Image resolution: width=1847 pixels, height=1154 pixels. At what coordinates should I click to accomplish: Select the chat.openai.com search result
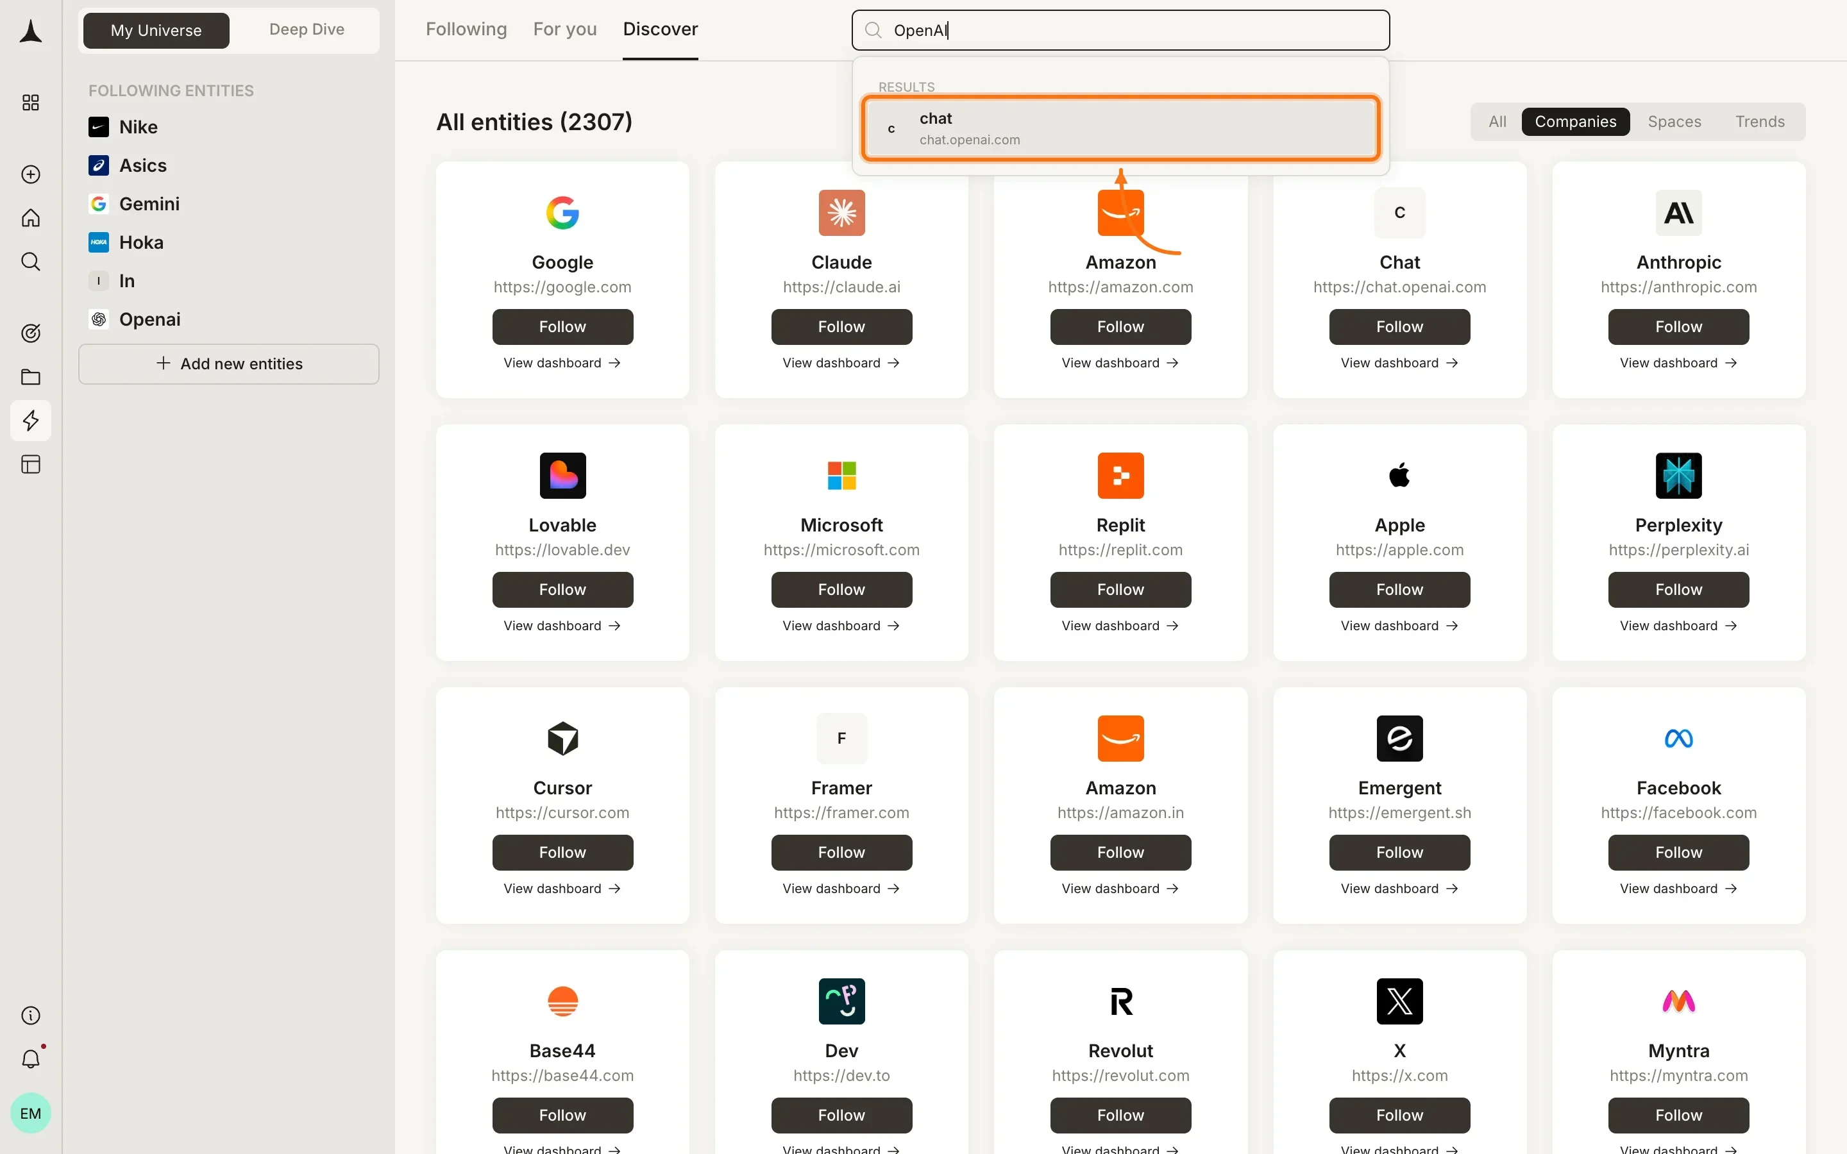coord(1120,128)
